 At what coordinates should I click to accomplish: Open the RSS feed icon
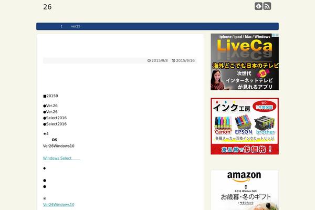tap(267, 6)
